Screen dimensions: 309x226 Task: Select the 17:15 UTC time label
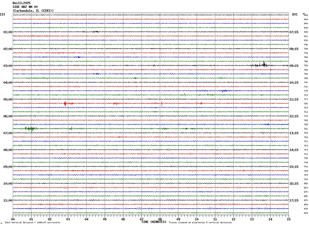(294, 200)
